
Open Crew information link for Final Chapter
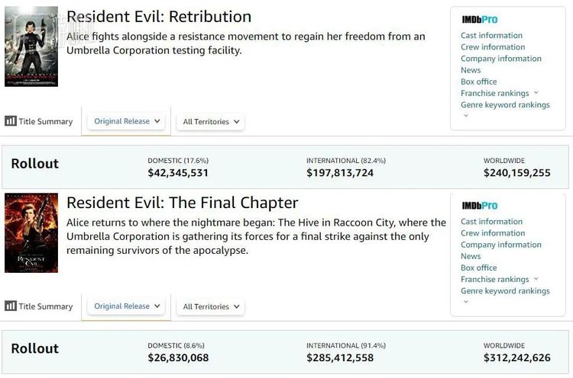pos(492,233)
